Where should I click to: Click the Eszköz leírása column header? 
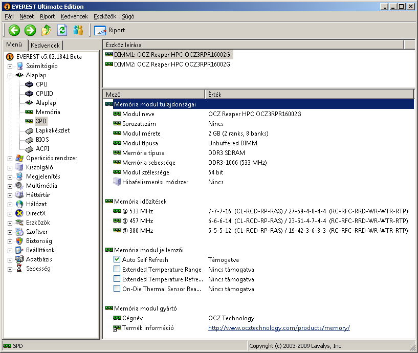tap(254, 45)
